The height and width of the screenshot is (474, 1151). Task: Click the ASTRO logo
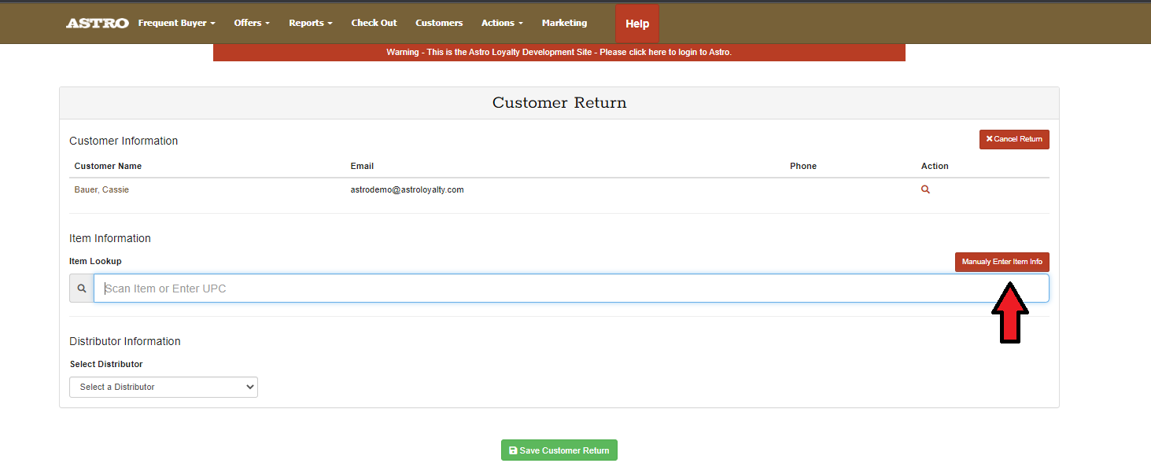pyautogui.click(x=97, y=24)
